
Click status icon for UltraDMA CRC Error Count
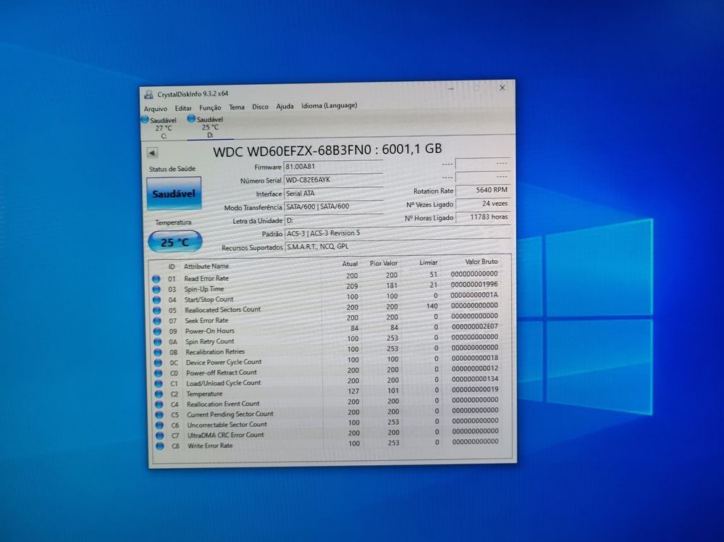click(159, 435)
